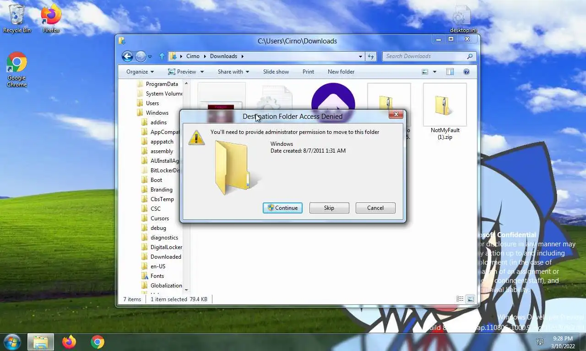Click New folder in the toolbar
586x351 pixels.
coord(341,72)
